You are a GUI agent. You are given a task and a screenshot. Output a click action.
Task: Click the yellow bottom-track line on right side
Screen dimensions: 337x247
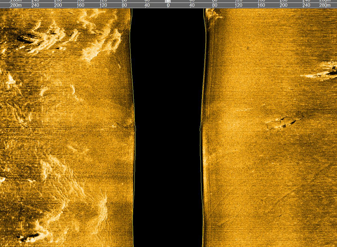(x=204, y=86)
